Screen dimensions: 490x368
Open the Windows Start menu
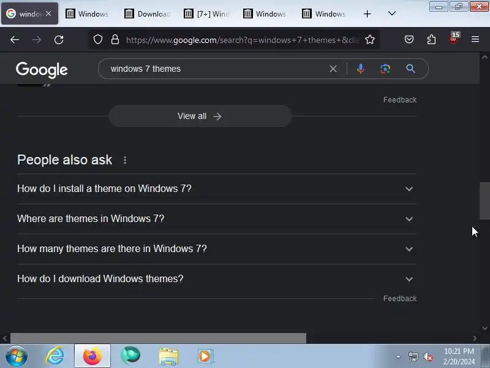pos(17,356)
